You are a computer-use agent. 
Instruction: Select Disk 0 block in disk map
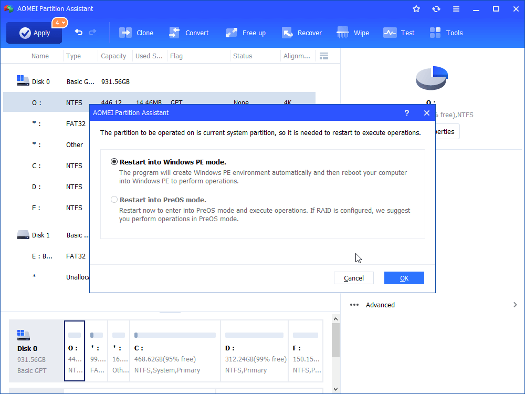coord(36,351)
